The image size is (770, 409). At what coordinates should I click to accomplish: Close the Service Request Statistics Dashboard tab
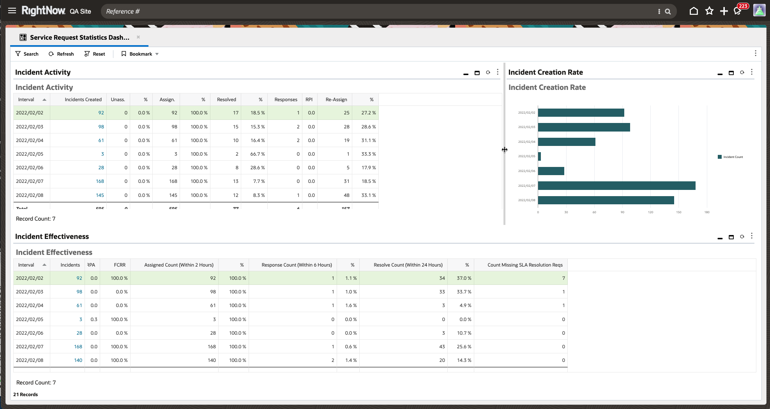click(x=138, y=37)
